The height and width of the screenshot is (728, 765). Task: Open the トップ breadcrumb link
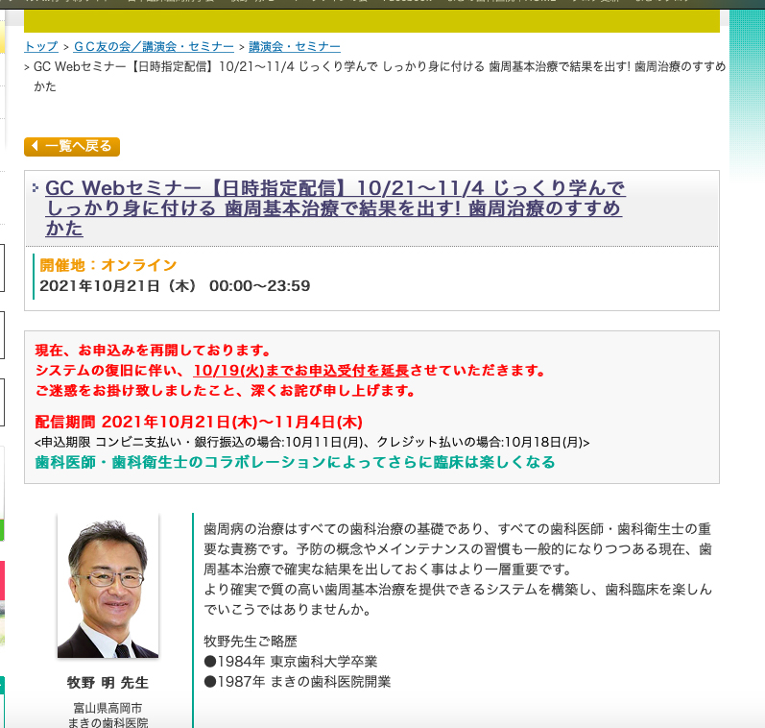coord(41,47)
